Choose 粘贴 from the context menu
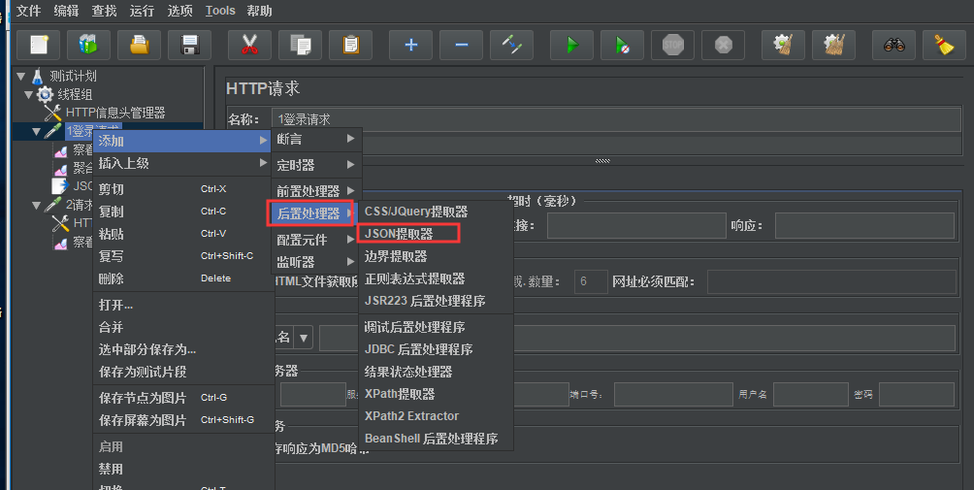The image size is (974, 490). pos(182,234)
